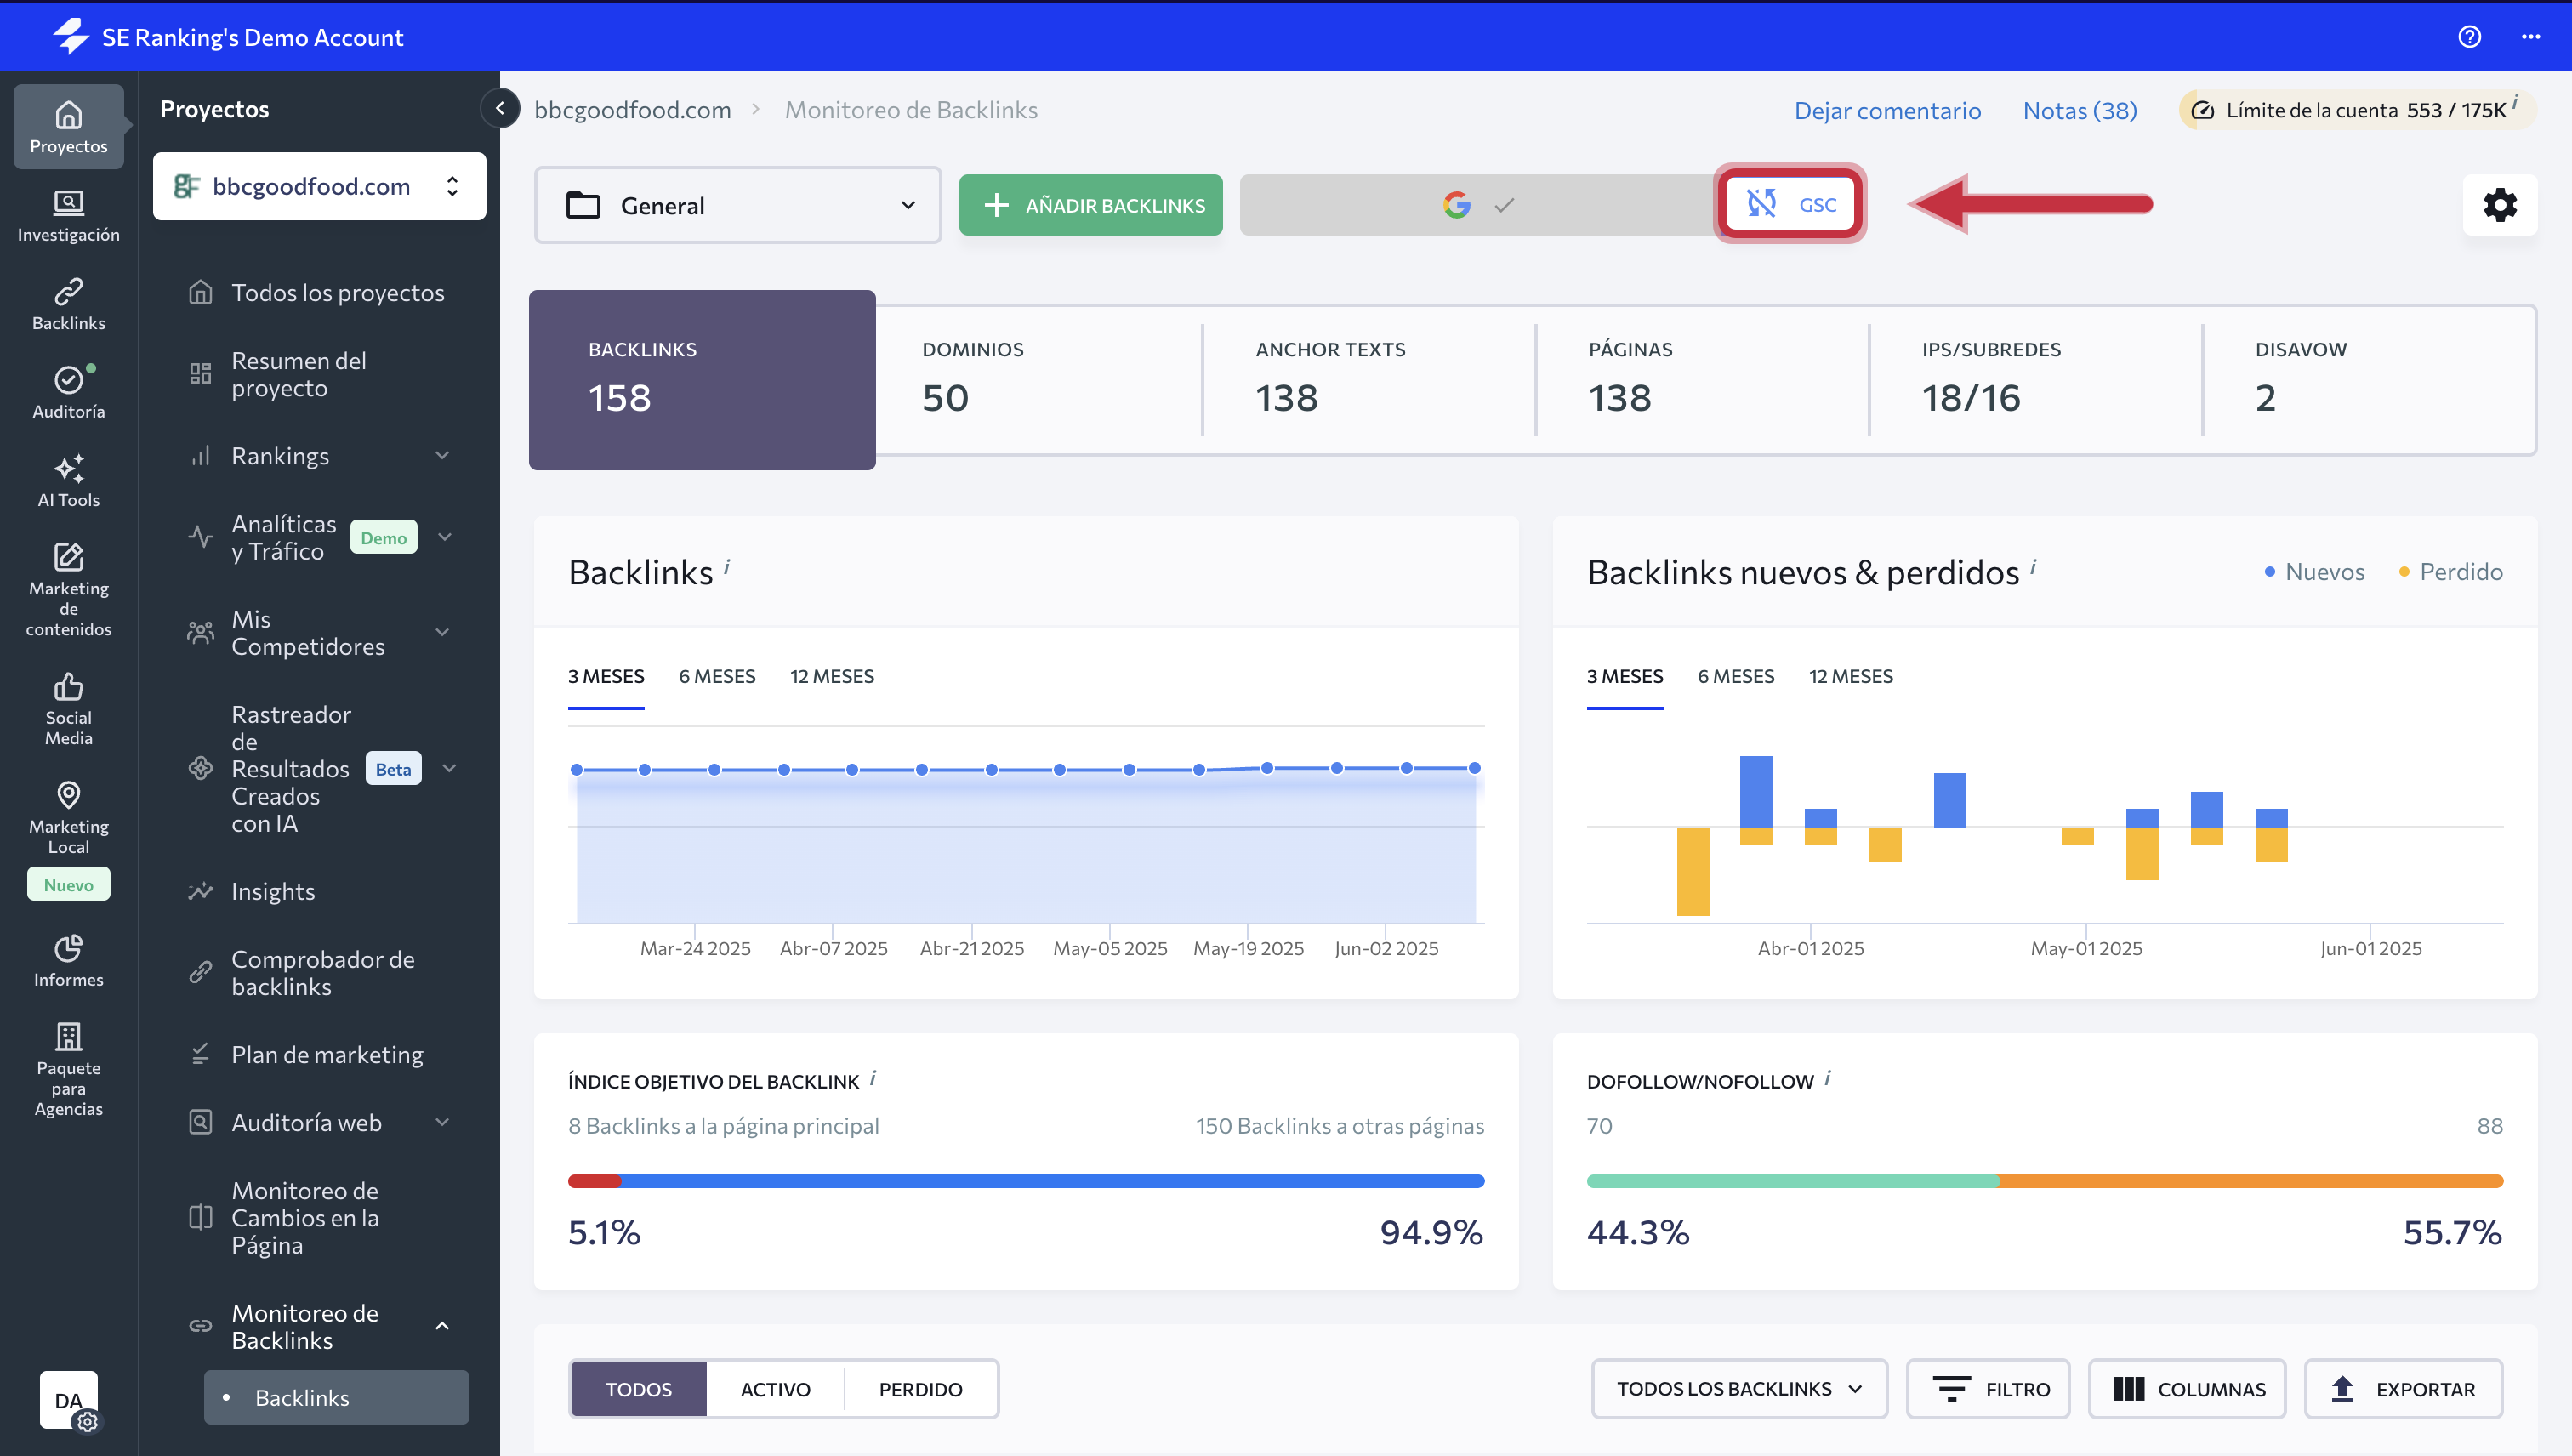Screen dimensions: 2572x1456
Task: Open the three-dots more menu
Action: point(2530,36)
